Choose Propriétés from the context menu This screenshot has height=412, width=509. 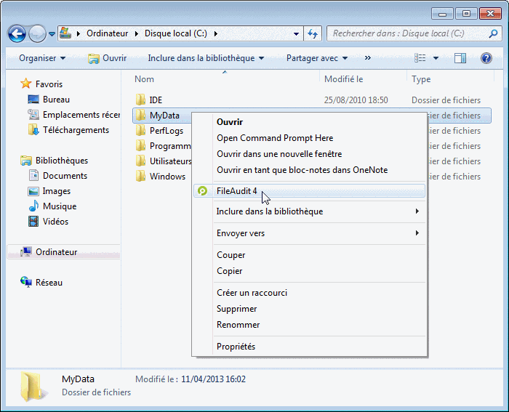click(236, 347)
